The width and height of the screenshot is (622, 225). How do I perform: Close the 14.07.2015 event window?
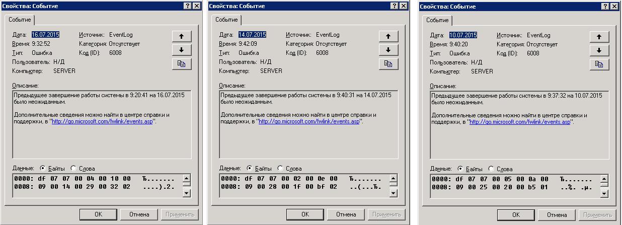tap(403, 5)
